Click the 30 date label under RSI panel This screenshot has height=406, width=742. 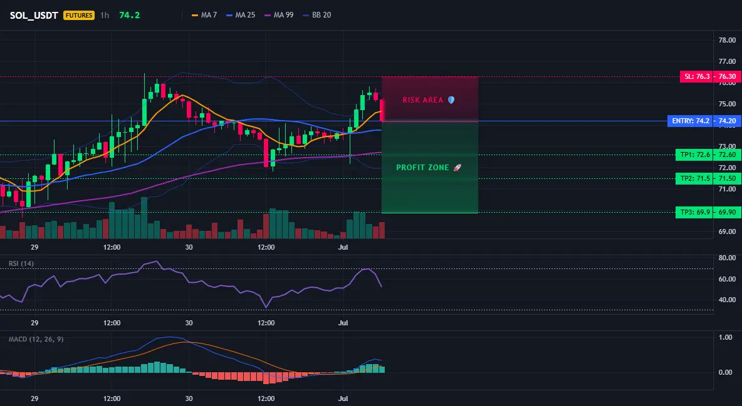coord(189,323)
